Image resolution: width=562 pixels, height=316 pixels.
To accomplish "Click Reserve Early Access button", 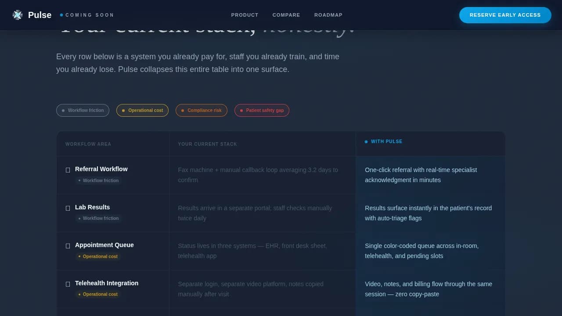I will pyautogui.click(x=505, y=15).
